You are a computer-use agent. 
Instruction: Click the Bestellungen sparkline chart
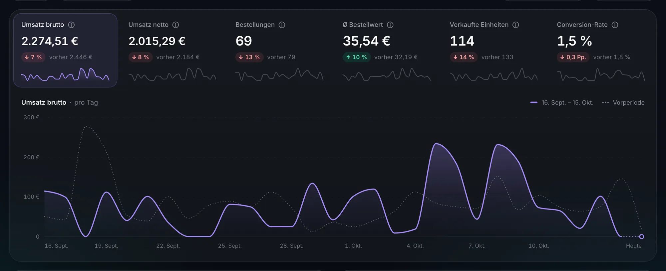pos(279,74)
